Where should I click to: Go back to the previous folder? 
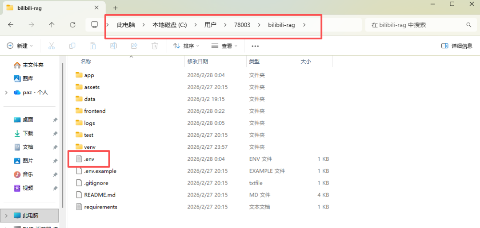(11, 25)
